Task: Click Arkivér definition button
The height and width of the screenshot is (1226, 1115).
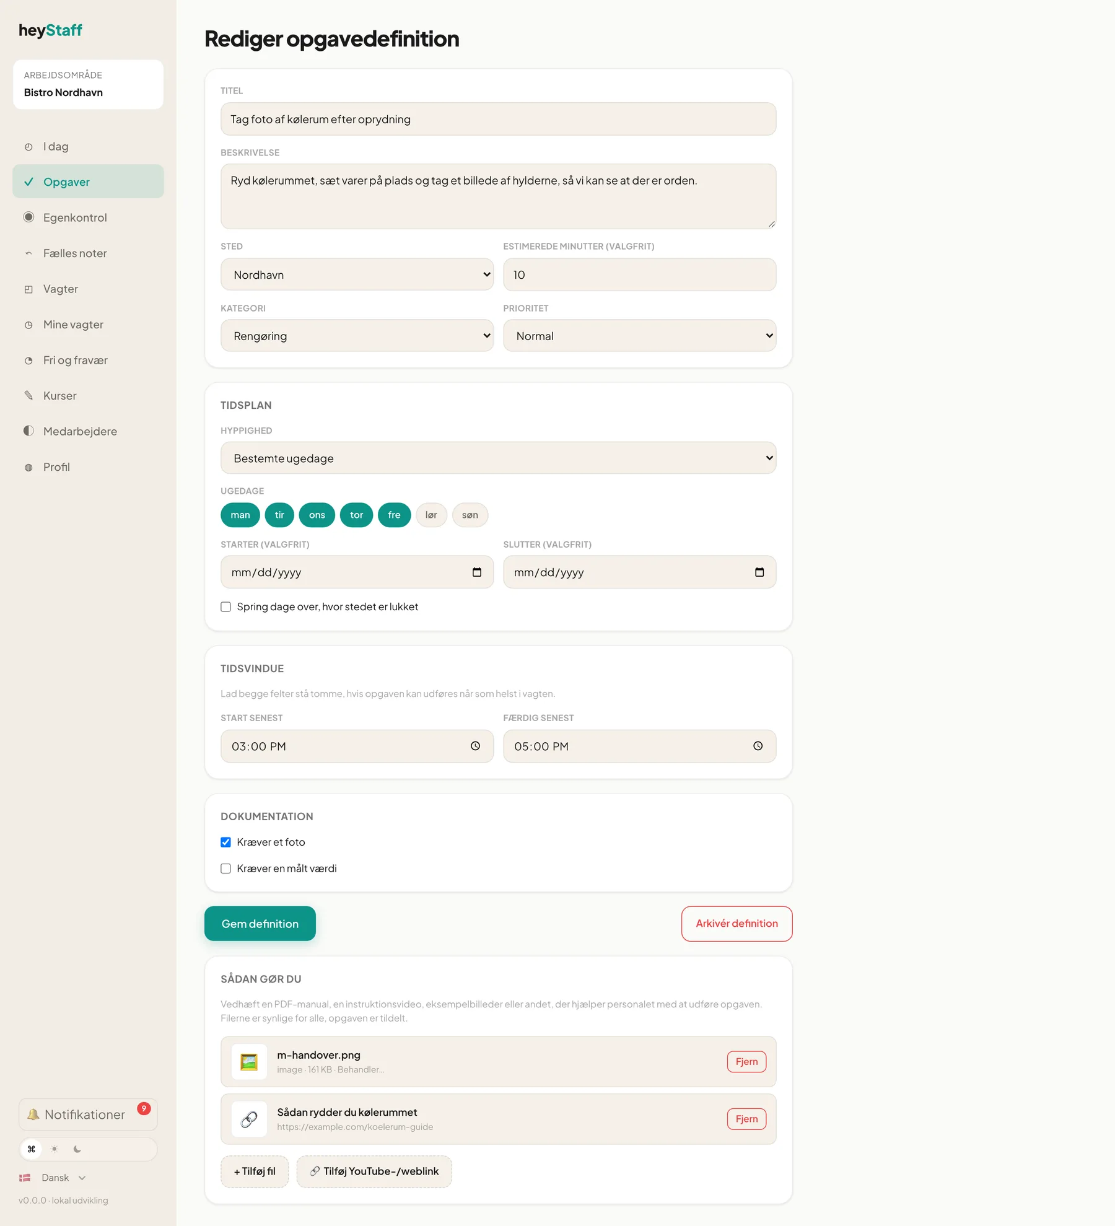Action: click(737, 924)
